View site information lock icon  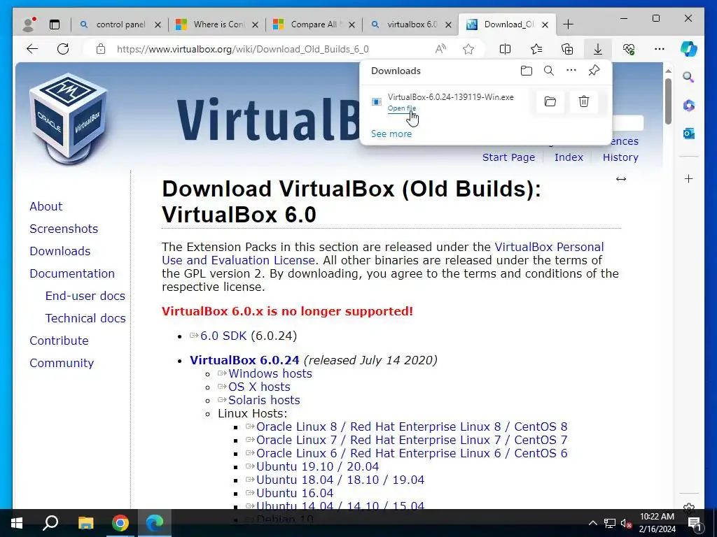pyautogui.click(x=101, y=49)
